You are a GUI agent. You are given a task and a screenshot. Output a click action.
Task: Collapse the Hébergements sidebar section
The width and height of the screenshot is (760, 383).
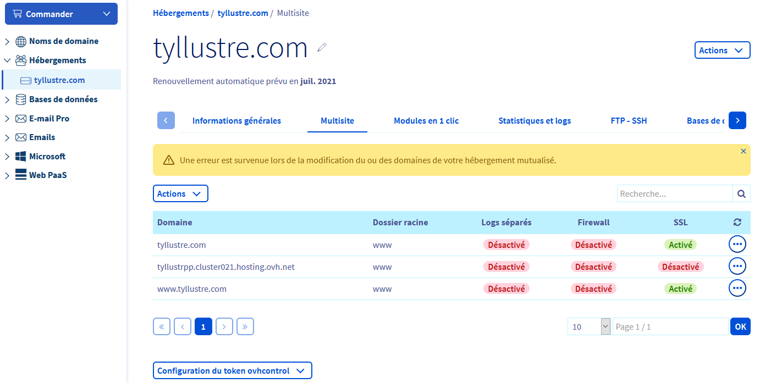[7, 60]
